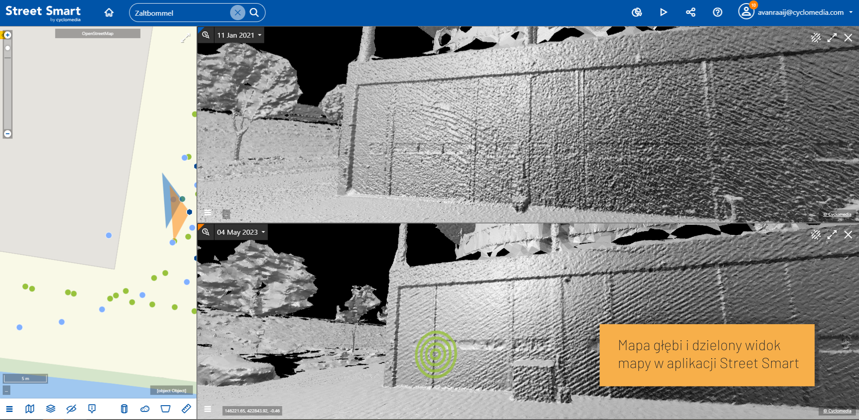Open the help question mark
Viewport: 859px width, 420px height.
[718, 13]
